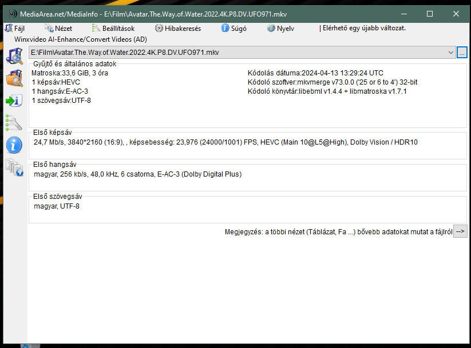Screen dimensions: 471x348
Task: Click first video stream details line
Action: click(225, 142)
